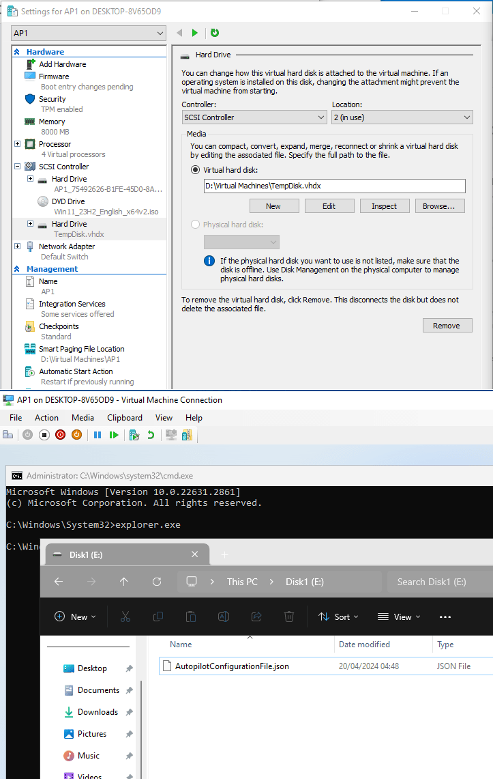This screenshot has width=493, height=779.
Task: Click the grey back arrow in Settings window
Action: click(x=179, y=33)
